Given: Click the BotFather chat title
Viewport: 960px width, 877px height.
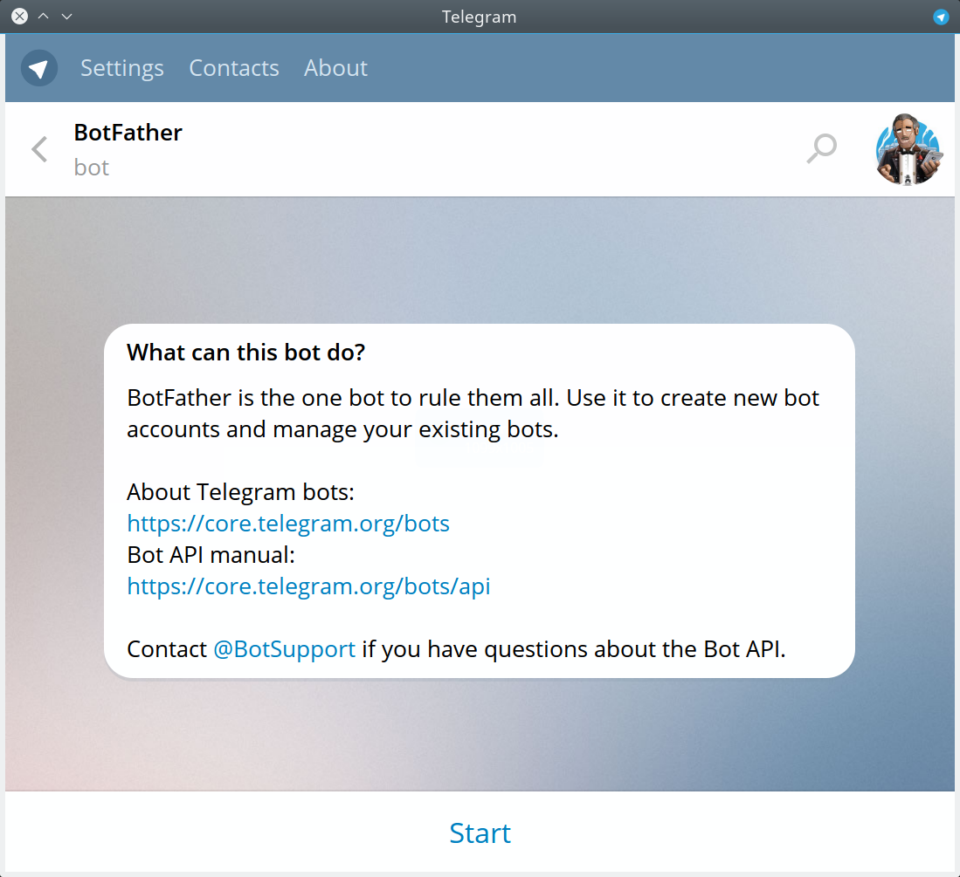Looking at the screenshot, I should (128, 133).
